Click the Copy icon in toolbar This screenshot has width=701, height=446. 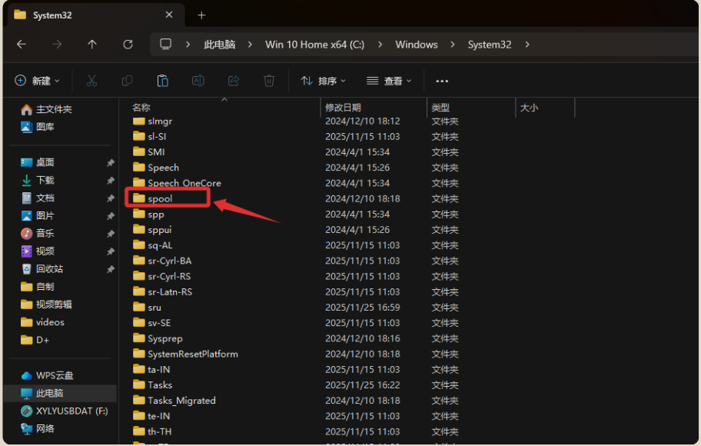(x=127, y=81)
